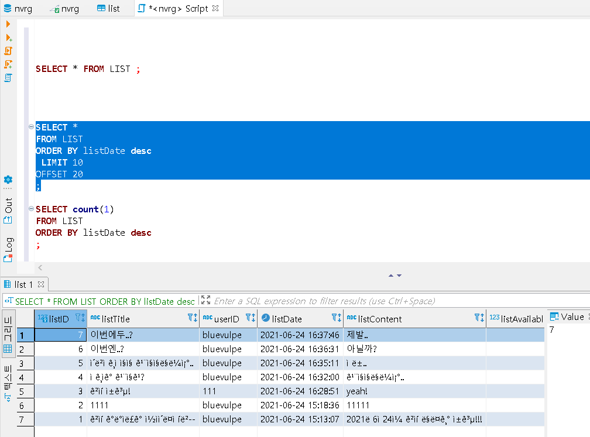Execute SQL statement with the orange play icon
This screenshot has height=437, width=590.
[8, 24]
